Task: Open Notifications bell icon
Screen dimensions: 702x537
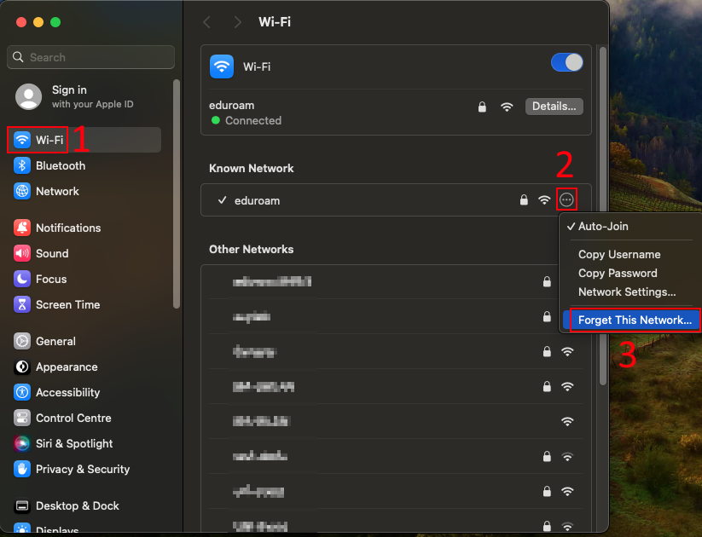Action: (22, 228)
